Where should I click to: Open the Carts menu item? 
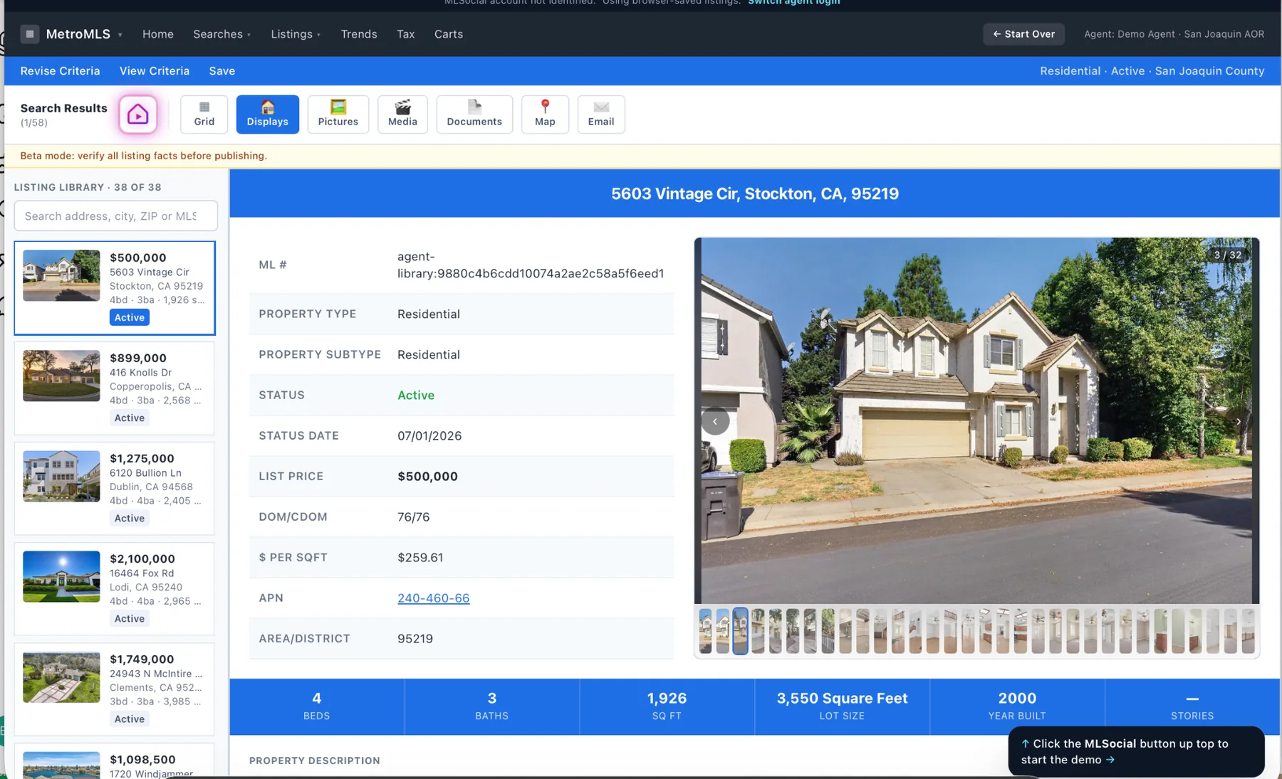(449, 34)
